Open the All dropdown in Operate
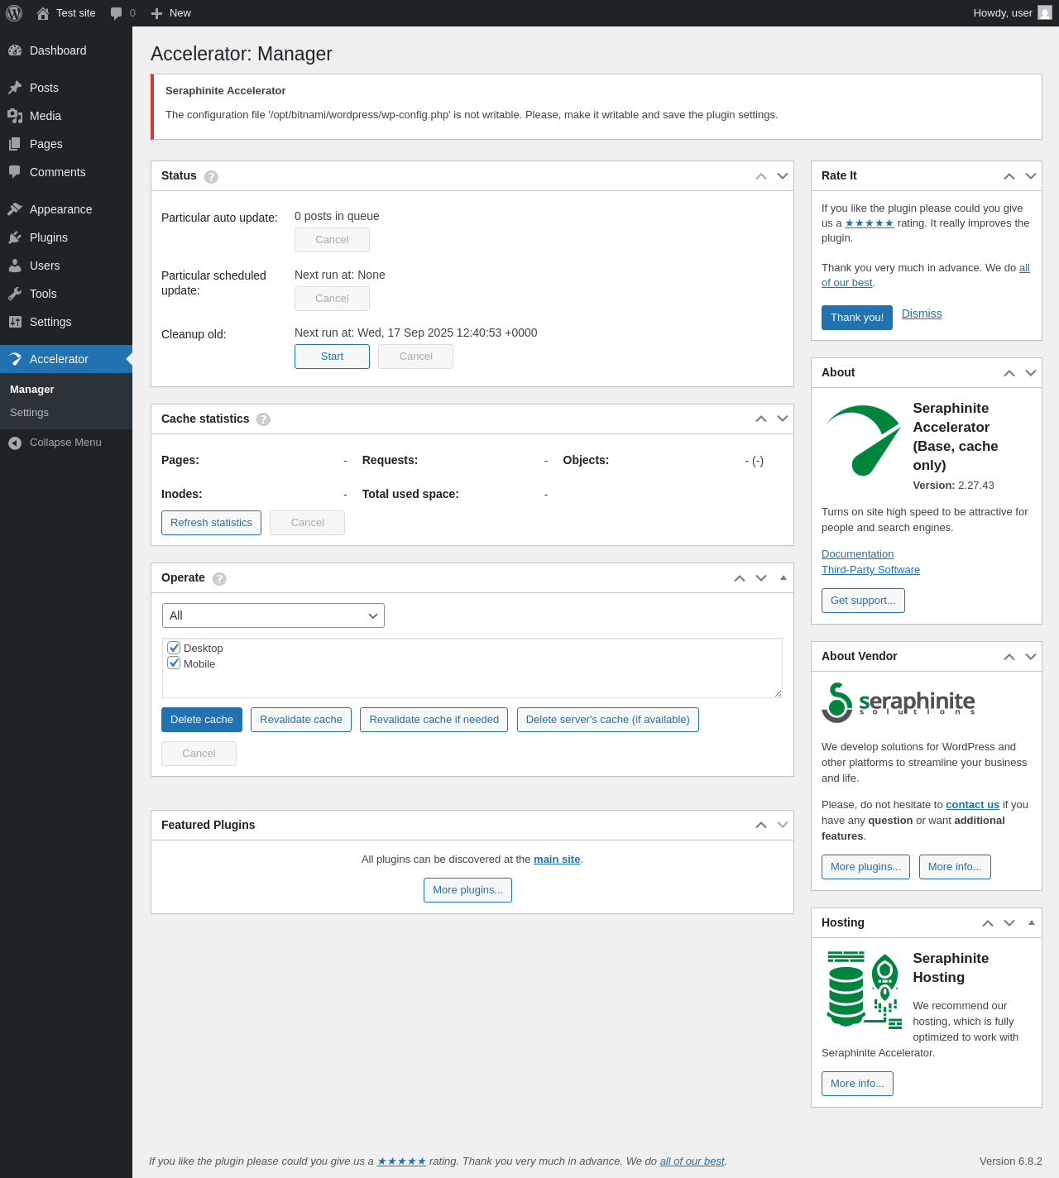 click(273, 615)
